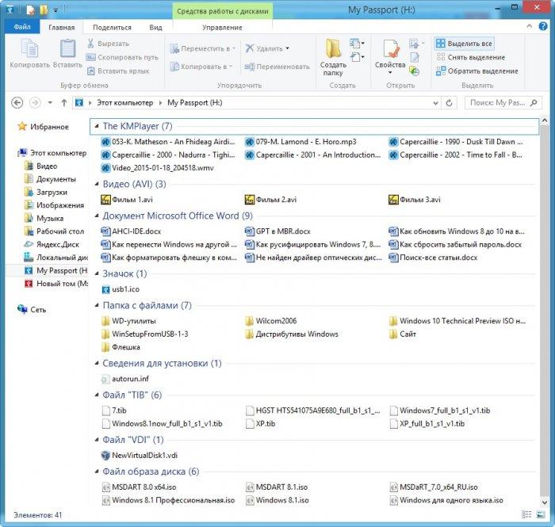Open the Файл ribbon tab

[x=22, y=27]
